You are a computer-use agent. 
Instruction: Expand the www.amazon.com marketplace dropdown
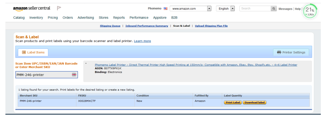click(209, 9)
